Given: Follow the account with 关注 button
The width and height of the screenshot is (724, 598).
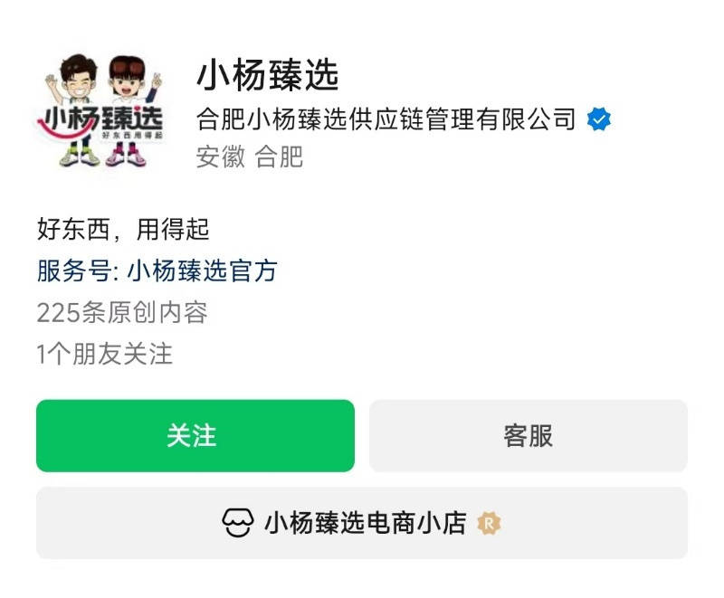Looking at the screenshot, I should 195,435.
